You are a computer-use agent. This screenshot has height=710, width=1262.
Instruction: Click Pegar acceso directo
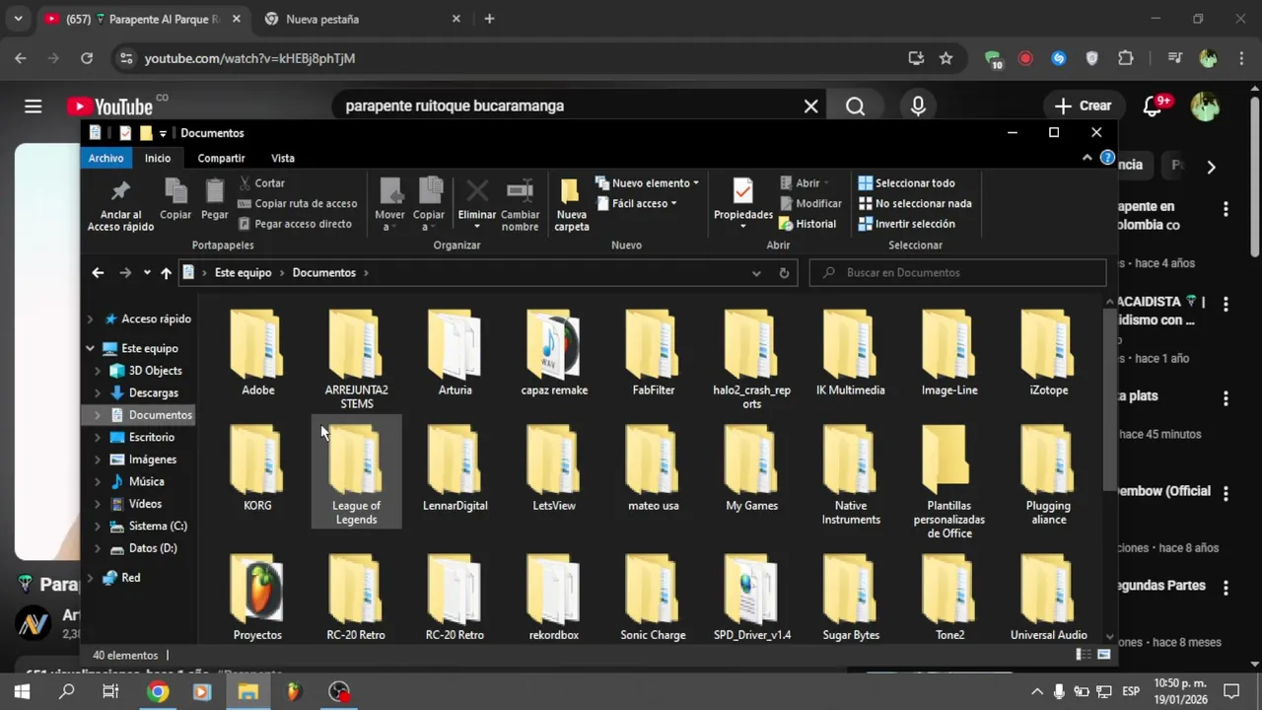[x=295, y=224]
